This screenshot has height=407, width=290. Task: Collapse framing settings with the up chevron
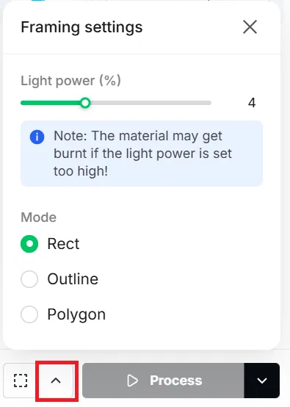tap(56, 381)
